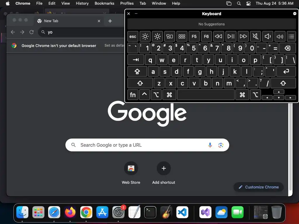
Task: Open the Tab menu in the menu bar
Action: click(142, 3)
